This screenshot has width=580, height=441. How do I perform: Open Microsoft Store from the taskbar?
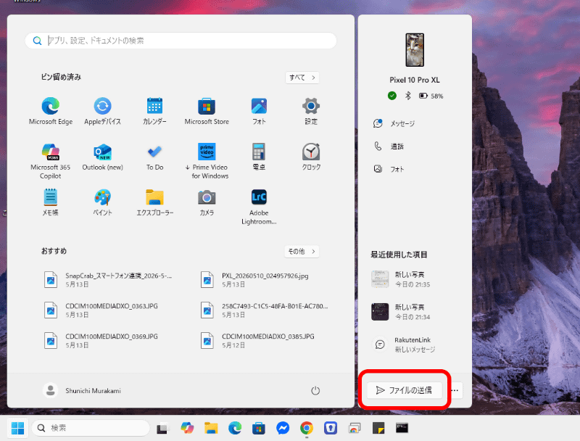tap(259, 428)
